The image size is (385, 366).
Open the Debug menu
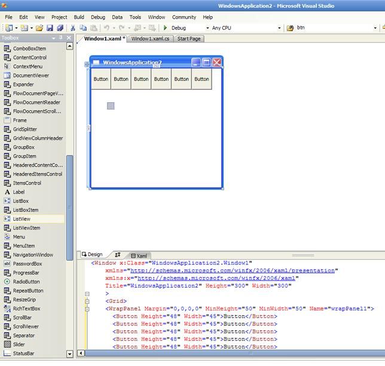tap(98, 17)
